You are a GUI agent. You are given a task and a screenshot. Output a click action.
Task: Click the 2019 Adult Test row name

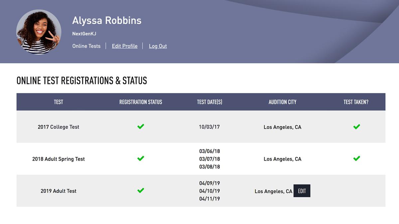59,191
